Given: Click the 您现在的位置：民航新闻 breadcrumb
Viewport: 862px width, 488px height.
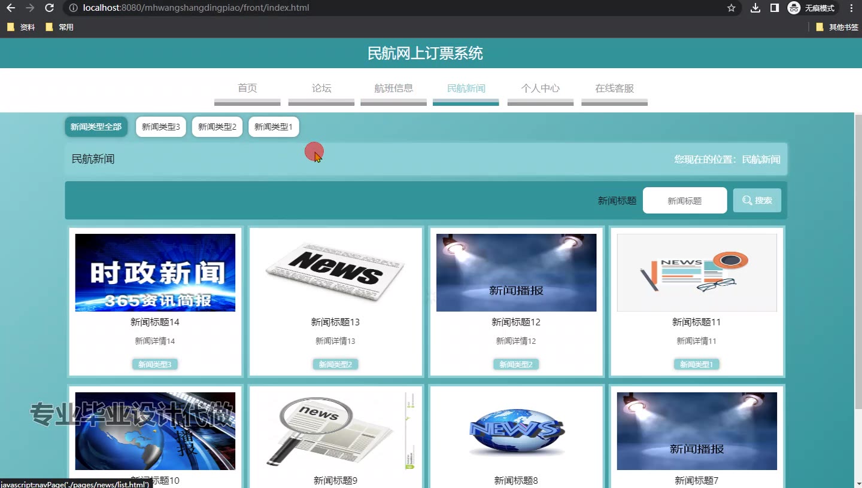Looking at the screenshot, I should 727,160.
